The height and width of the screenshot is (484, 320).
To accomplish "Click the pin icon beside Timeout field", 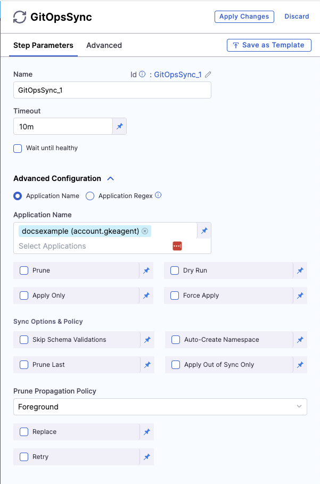I will [120, 127].
